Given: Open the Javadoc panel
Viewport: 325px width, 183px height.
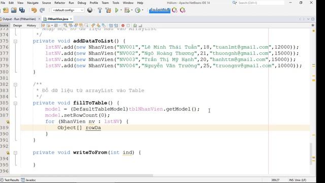Looking at the screenshot, I should (28, 180).
